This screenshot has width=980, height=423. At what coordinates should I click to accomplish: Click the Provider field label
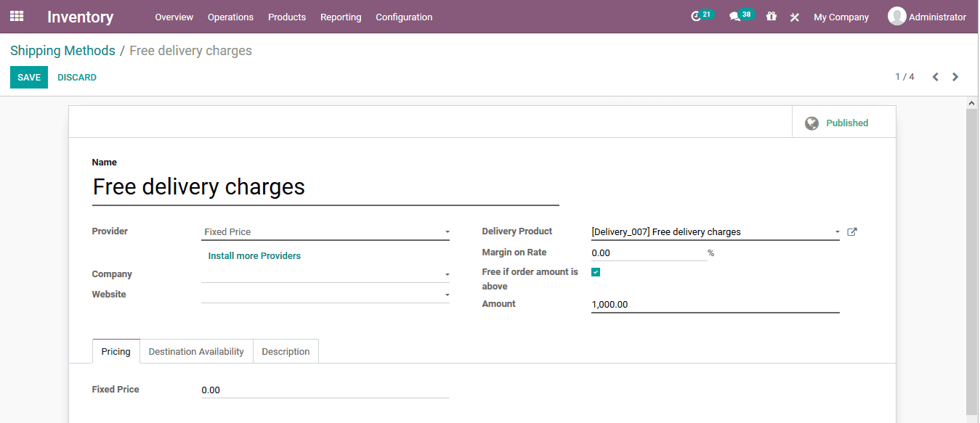[110, 231]
